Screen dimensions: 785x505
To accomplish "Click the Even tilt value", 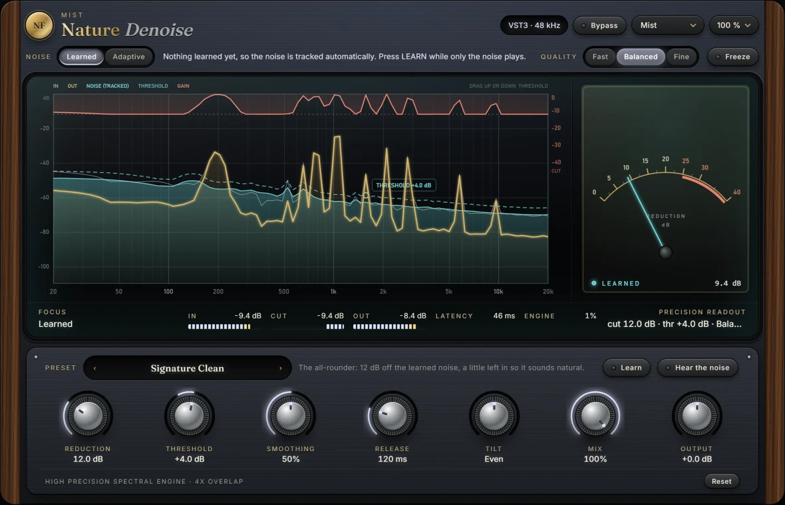I will pos(494,459).
